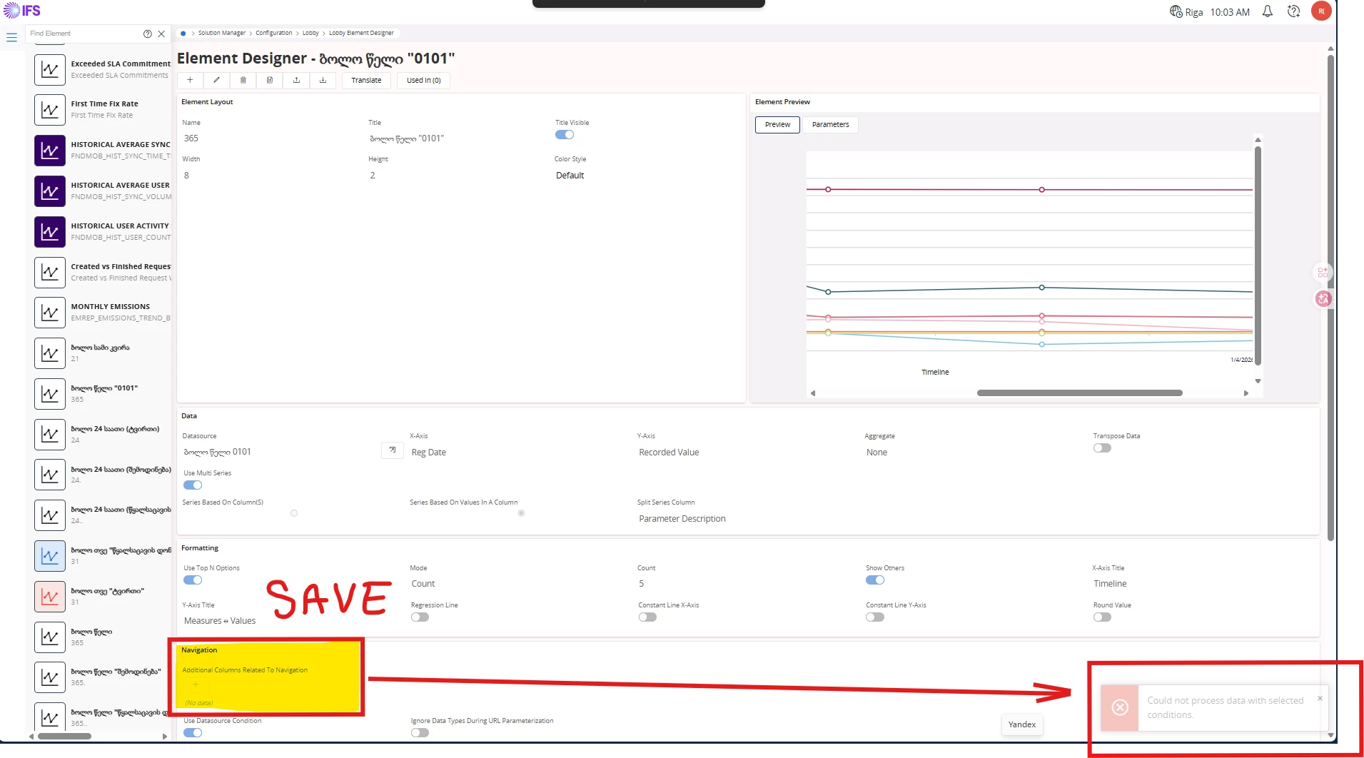Open the Riga time zone globe icon
Image resolution: width=1364 pixels, height=758 pixels.
click(1176, 11)
